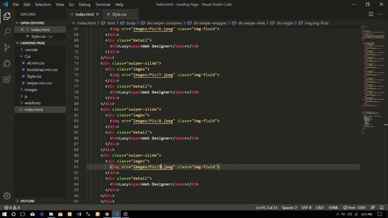Open all.min.css in the explorer
This screenshot has height=218, width=388.
[36, 63]
